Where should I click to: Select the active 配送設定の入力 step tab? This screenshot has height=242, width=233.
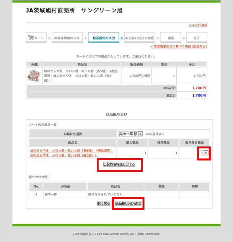[104, 38]
